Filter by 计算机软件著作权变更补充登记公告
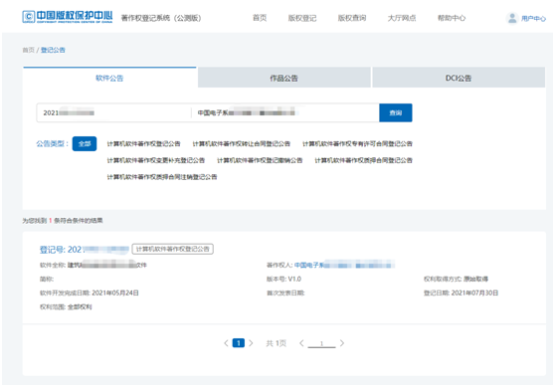Image resolution: width=555 pixels, height=387 pixels. point(156,160)
